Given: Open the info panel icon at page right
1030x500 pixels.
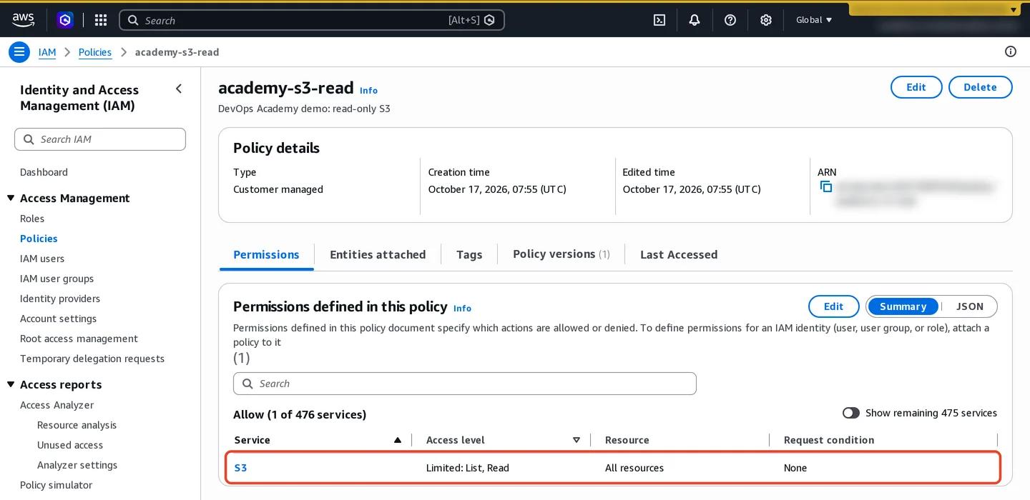Looking at the screenshot, I should pos(1011,51).
